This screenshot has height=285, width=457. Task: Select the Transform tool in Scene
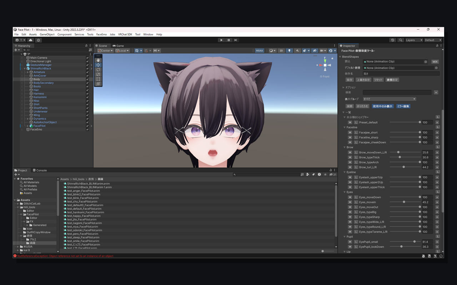98,84
